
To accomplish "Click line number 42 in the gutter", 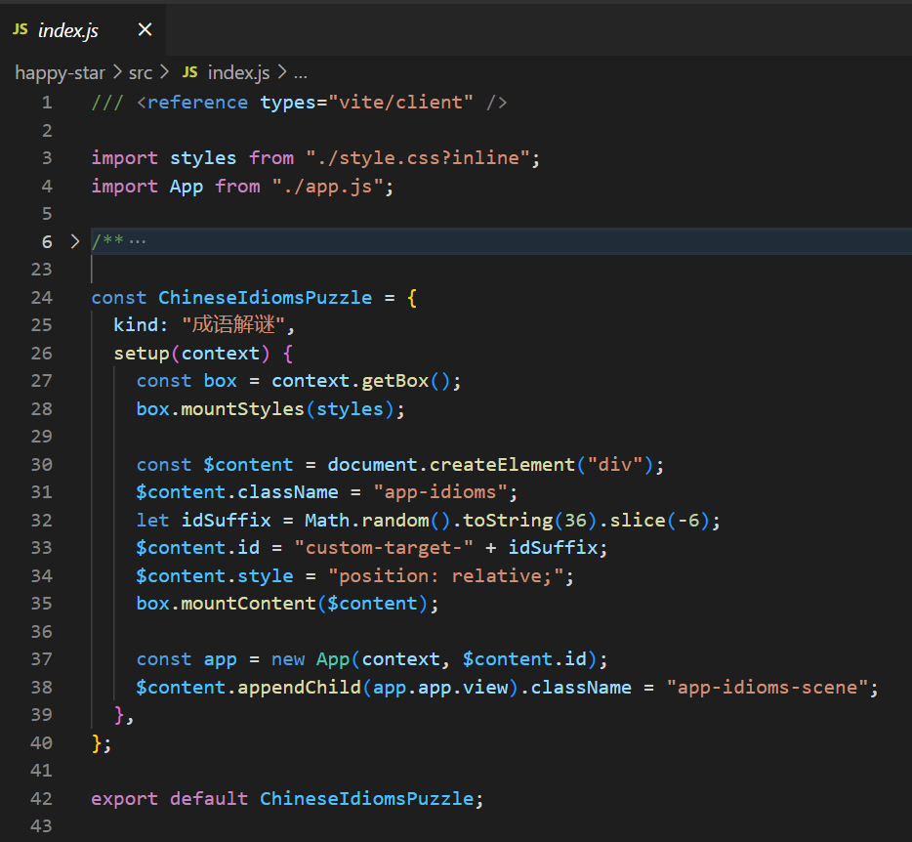I will (x=41, y=798).
